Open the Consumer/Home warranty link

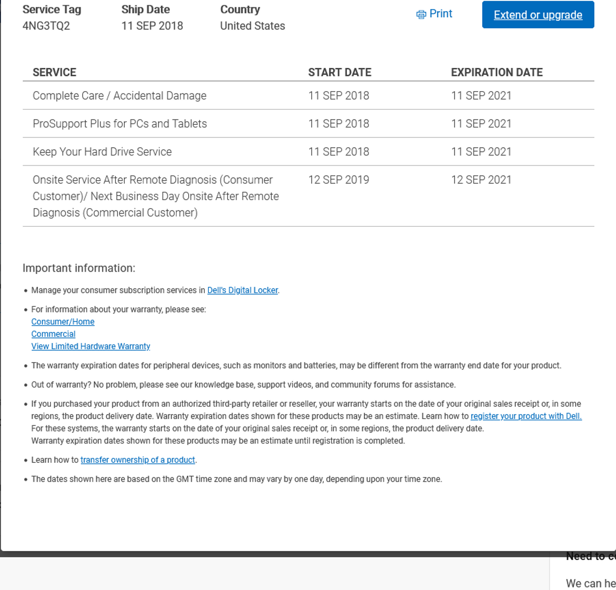63,322
